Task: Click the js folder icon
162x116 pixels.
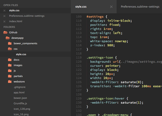Action: tap(10, 71)
